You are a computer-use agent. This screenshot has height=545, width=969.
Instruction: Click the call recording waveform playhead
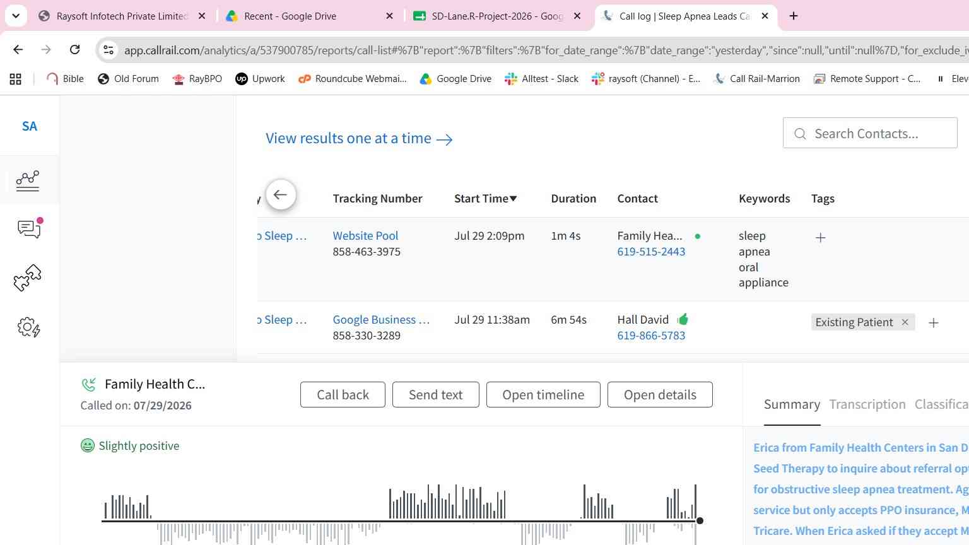pos(700,520)
